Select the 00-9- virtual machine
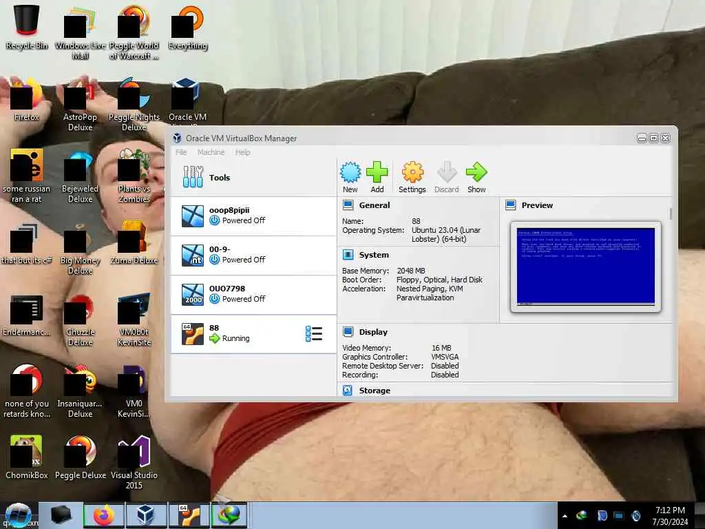The image size is (705, 529). (253, 255)
